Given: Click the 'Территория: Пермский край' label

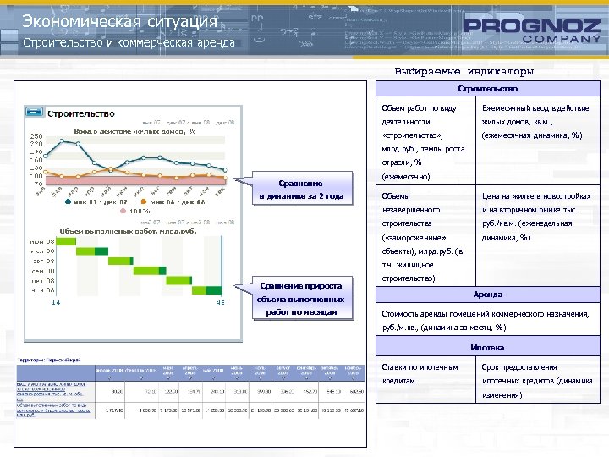Looking at the screenshot, I should [x=49, y=360].
